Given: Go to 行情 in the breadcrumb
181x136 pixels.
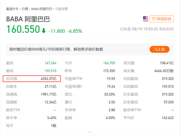Looking at the screenshot, I should point(25,9).
